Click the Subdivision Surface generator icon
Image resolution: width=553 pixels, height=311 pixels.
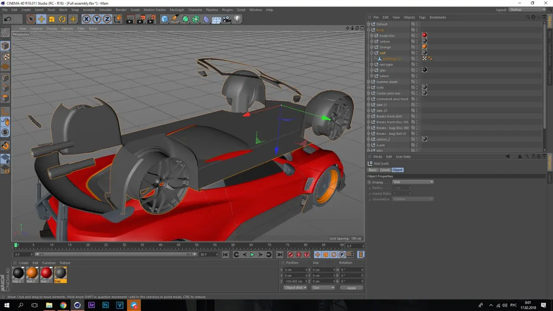(x=186, y=19)
